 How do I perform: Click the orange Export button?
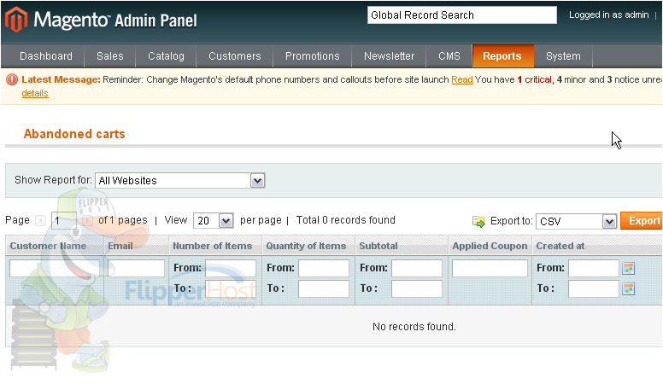click(642, 221)
